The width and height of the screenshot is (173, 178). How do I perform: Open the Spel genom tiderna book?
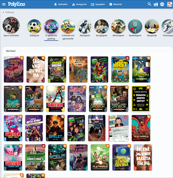point(121,157)
